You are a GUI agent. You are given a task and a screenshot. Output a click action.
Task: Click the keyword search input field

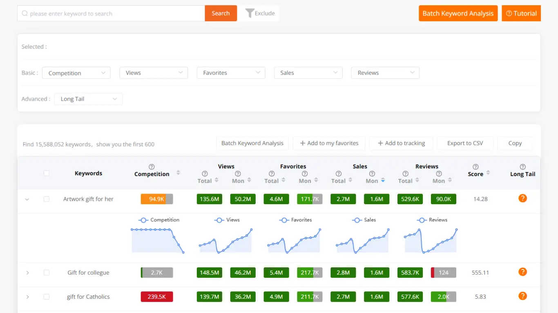[110, 13]
